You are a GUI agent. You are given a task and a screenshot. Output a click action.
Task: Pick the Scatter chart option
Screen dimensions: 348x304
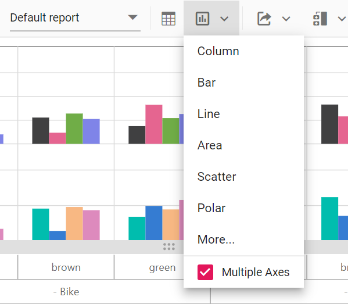point(243,177)
